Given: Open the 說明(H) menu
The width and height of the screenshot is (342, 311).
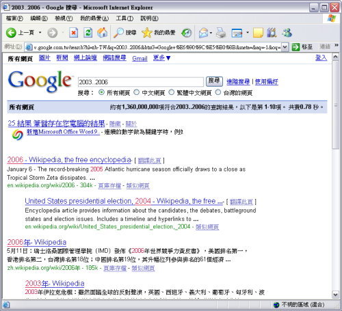Looking at the screenshot, I should [x=149, y=18].
